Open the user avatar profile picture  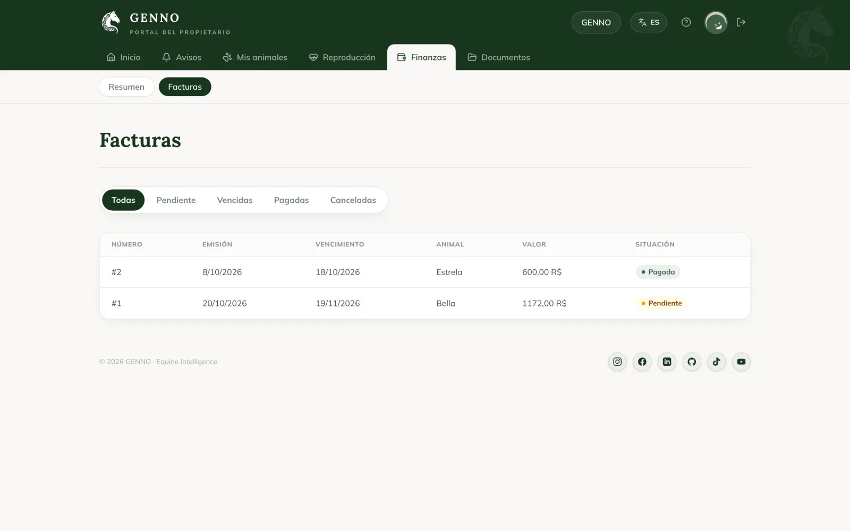(716, 22)
